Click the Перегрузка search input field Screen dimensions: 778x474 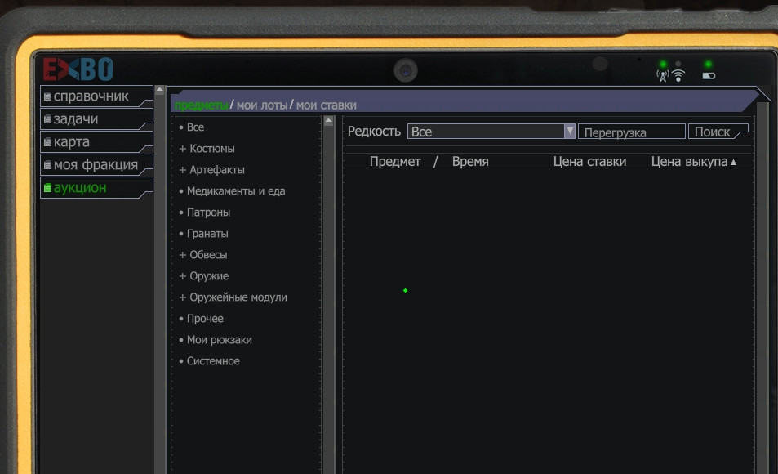coord(631,132)
